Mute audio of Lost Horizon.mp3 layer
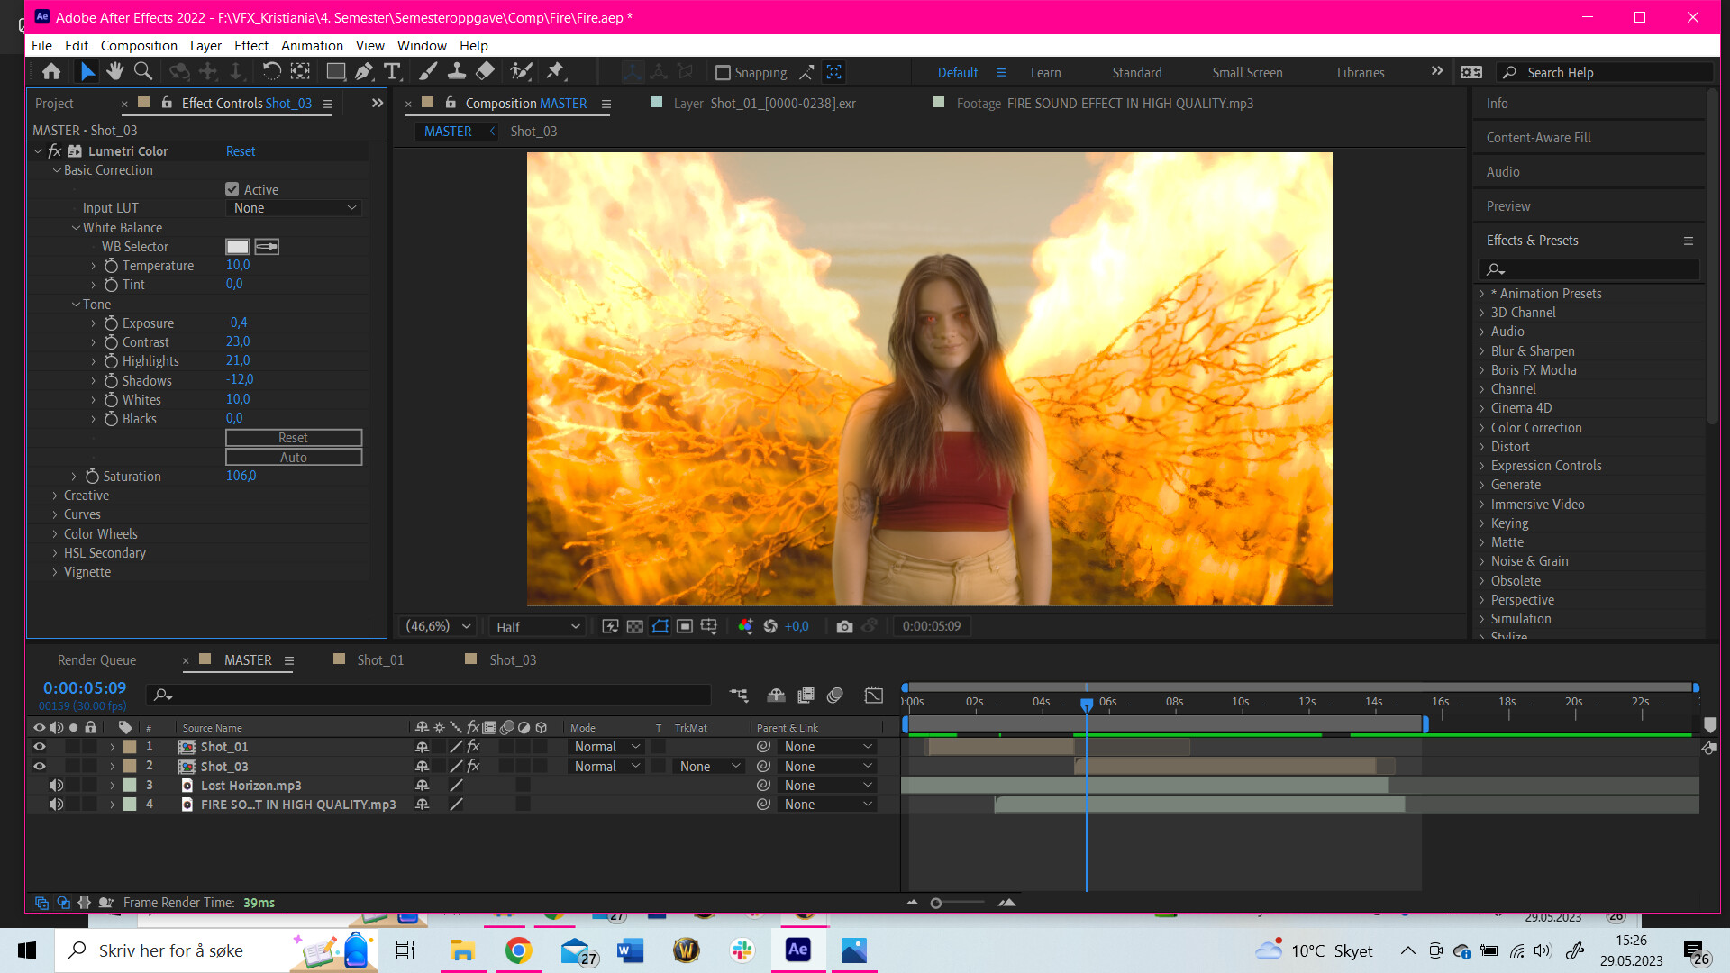 56,785
